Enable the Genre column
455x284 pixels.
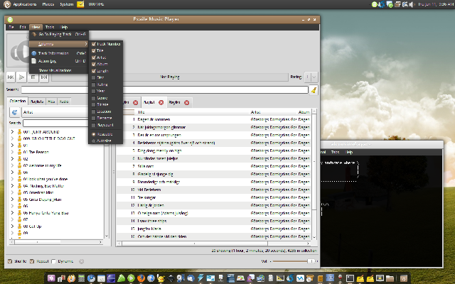pyautogui.click(x=93, y=98)
